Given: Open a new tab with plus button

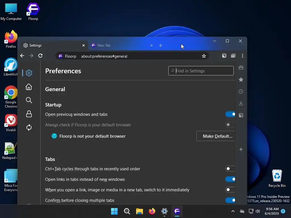Looking at the screenshot, I should (x=161, y=45).
